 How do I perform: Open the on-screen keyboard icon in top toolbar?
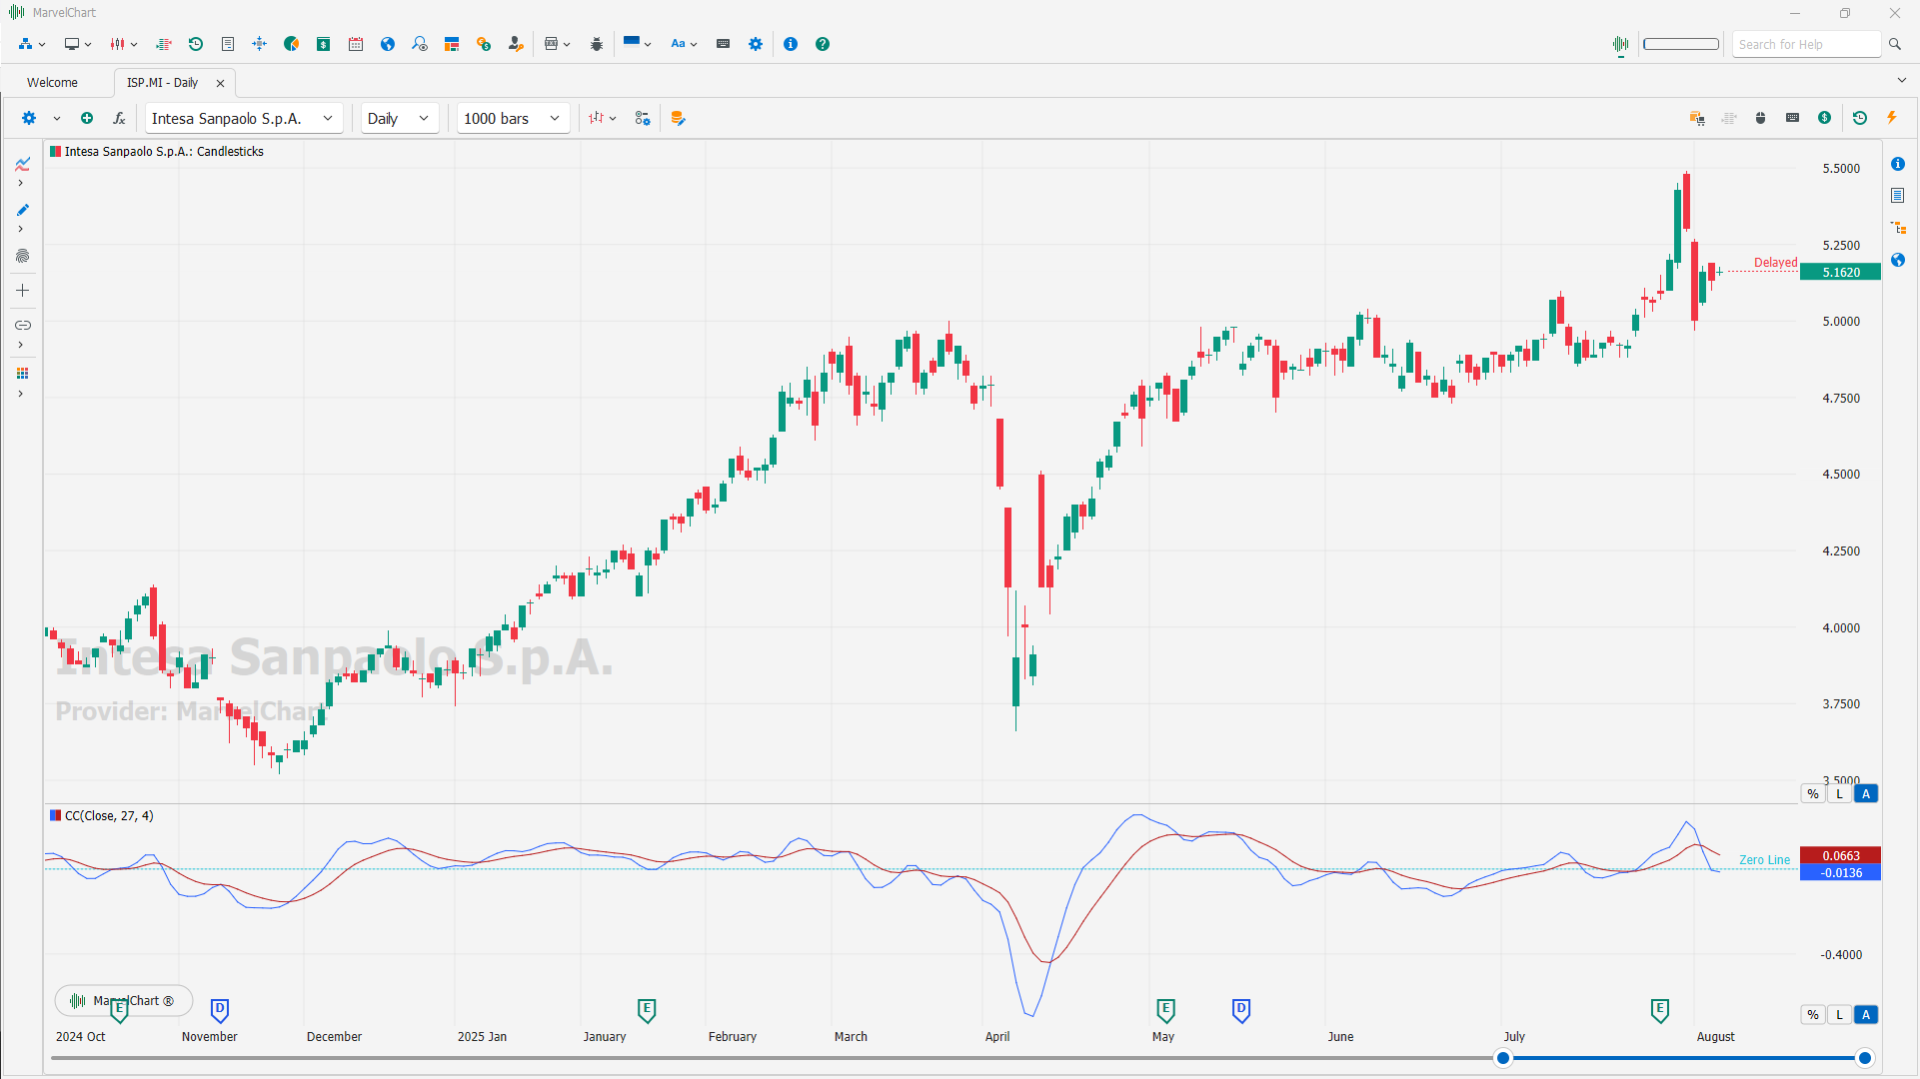724,44
